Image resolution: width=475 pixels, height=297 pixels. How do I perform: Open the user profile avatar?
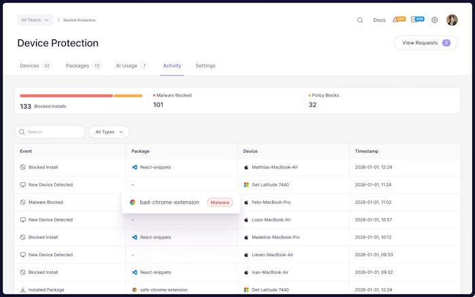point(452,20)
